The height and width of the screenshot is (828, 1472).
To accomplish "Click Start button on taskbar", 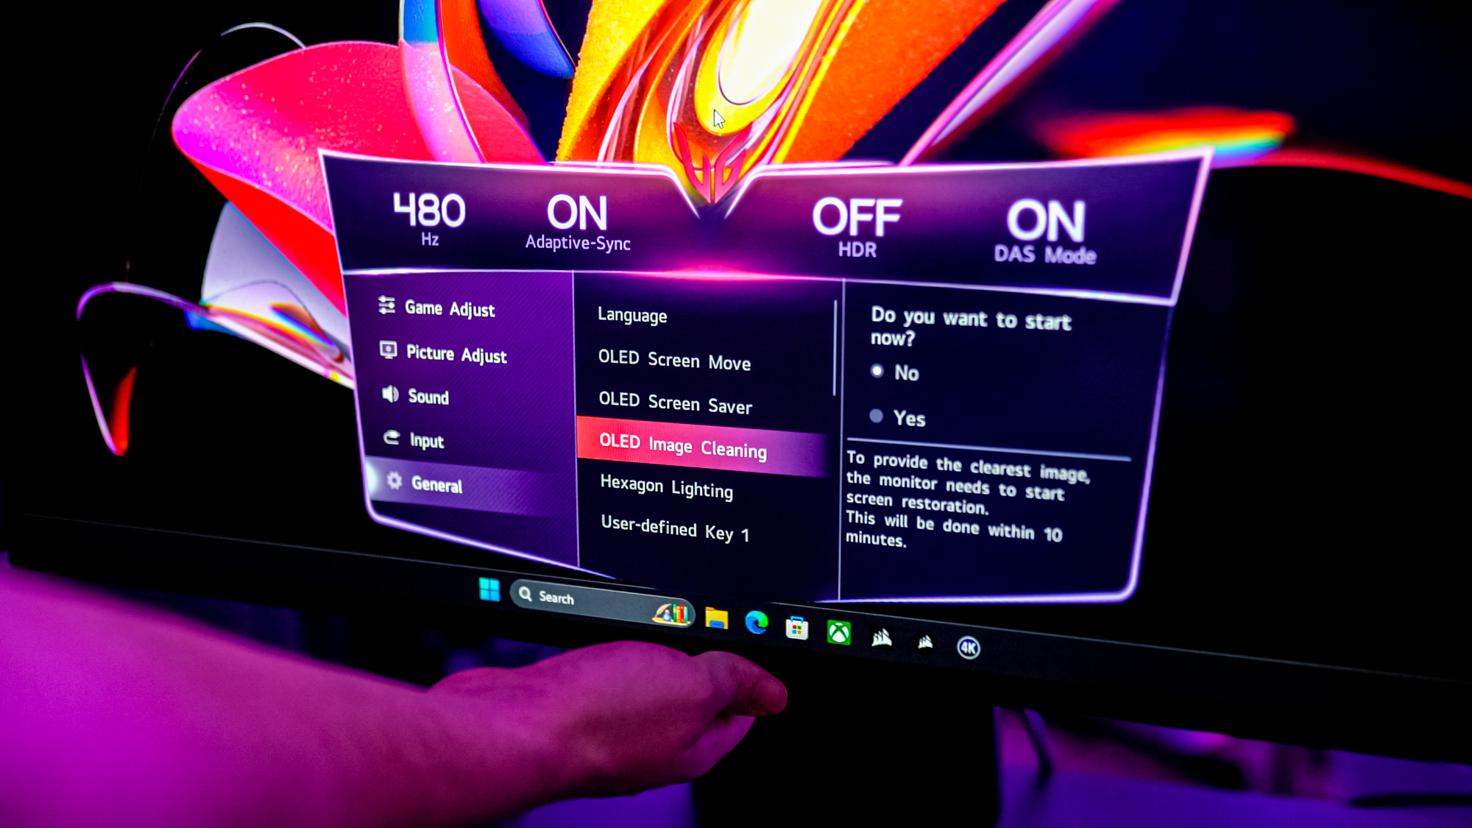I will [488, 587].
